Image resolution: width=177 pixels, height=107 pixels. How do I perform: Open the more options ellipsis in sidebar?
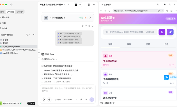point(34,35)
